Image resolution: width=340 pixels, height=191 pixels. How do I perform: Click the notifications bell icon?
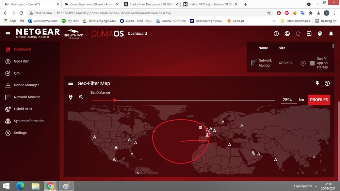pos(331,34)
